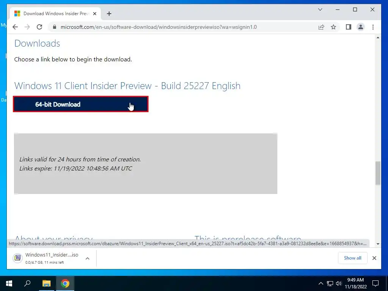Click 'Links valid for 24 hours' text
This screenshot has width=388, height=291.
pyautogui.click(x=80, y=160)
